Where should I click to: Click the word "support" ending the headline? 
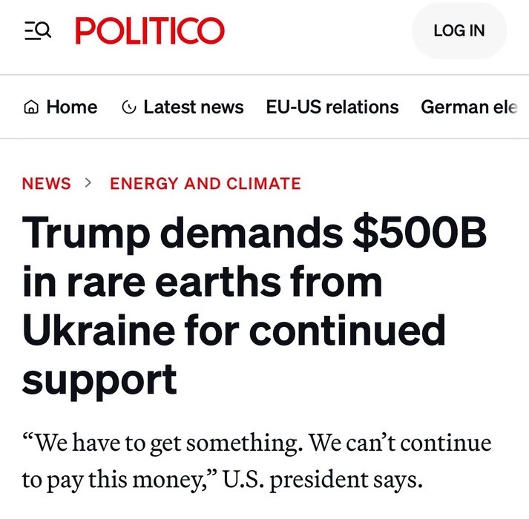tap(99, 379)
